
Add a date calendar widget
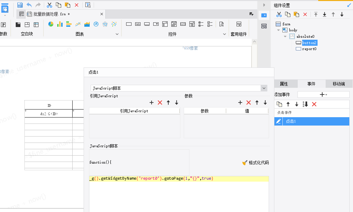coord(174,24)
